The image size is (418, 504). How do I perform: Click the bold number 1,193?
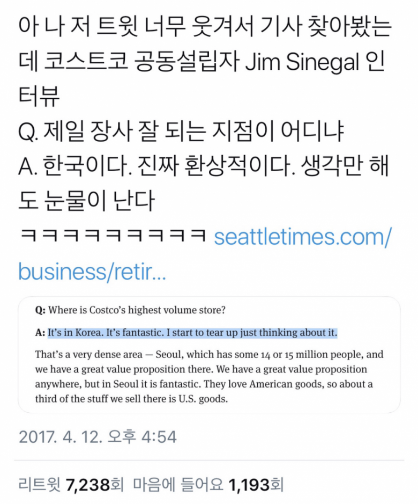tap(249, 485)
